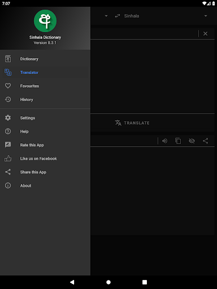The height and width of the screenshot is (289, 217).
Task: Open Favourites heart icon
Action: tap(8, 86)
